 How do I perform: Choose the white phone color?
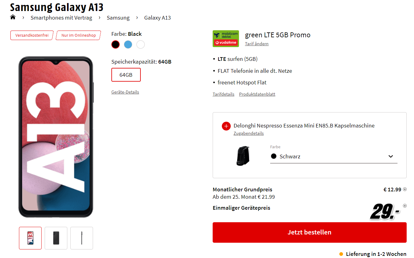[140, 45]
